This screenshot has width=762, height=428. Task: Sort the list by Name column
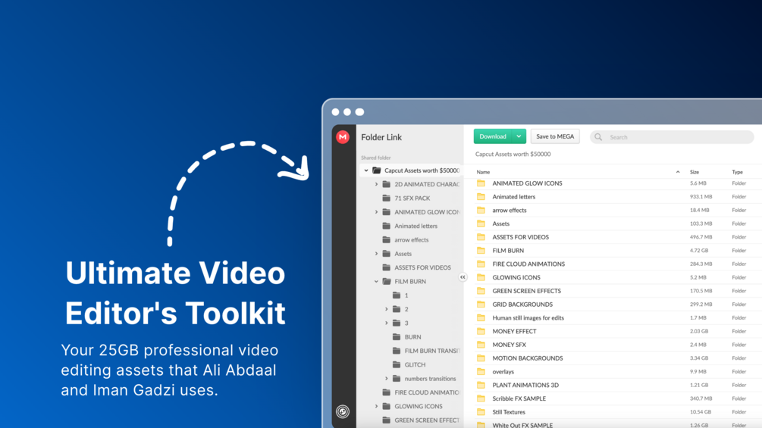(x=483, y=172)
